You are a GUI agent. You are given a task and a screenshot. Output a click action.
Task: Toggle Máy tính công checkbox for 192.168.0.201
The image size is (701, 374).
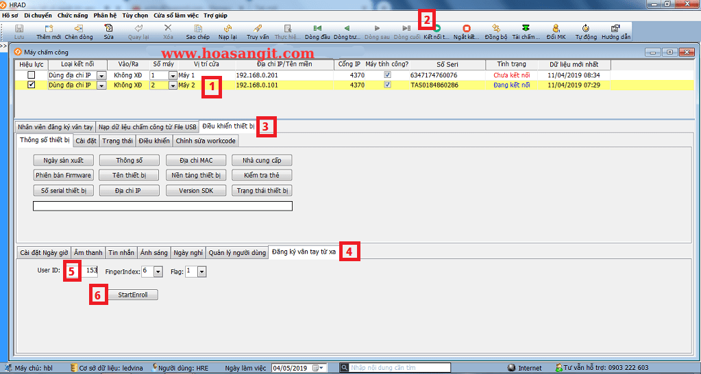(x=388, y=75)
